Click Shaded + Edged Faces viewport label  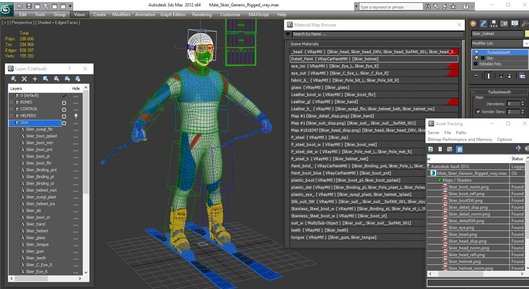coord(57,22)
